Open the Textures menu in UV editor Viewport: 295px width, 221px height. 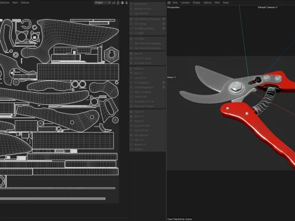(x=25, y=2)
